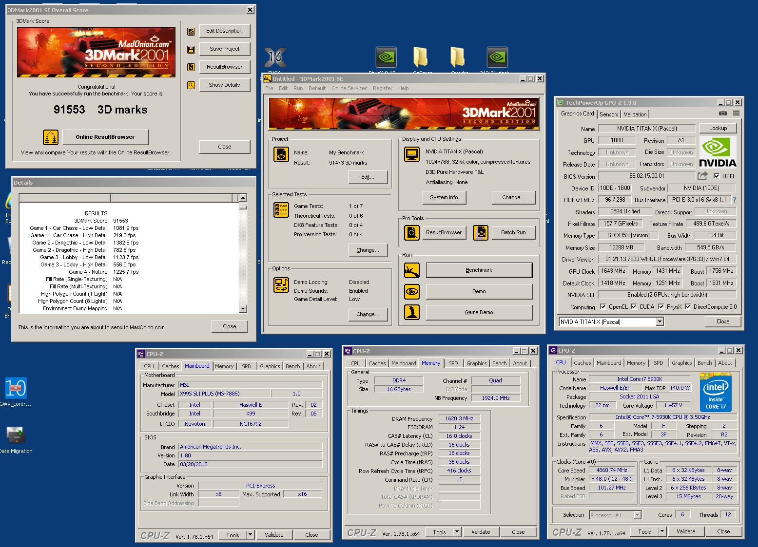Open the EVGA 16 desktop icon
This screenshot has height=547, width=758.
point(275,57)
